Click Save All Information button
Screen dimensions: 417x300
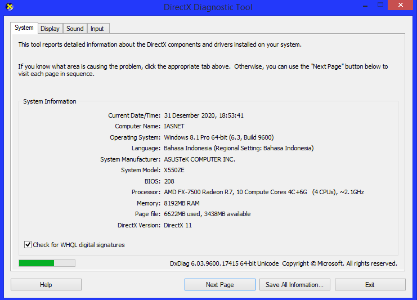click(x=295, y=285)
